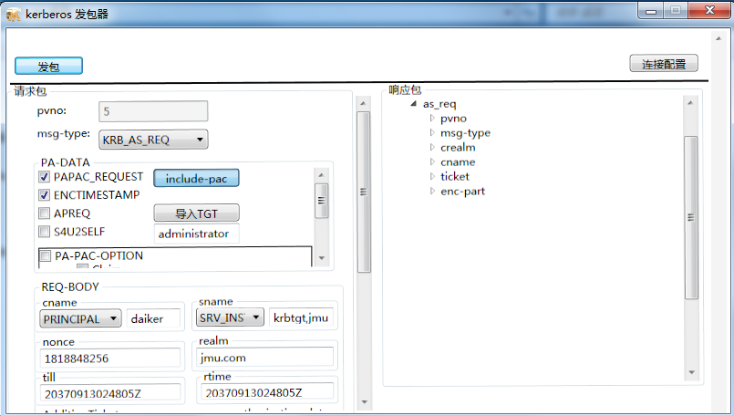This screenshot has height=416, width=734.
Task: Enable the APREQ checkbox
Action: pyautogui.click(x=44, y=213)
